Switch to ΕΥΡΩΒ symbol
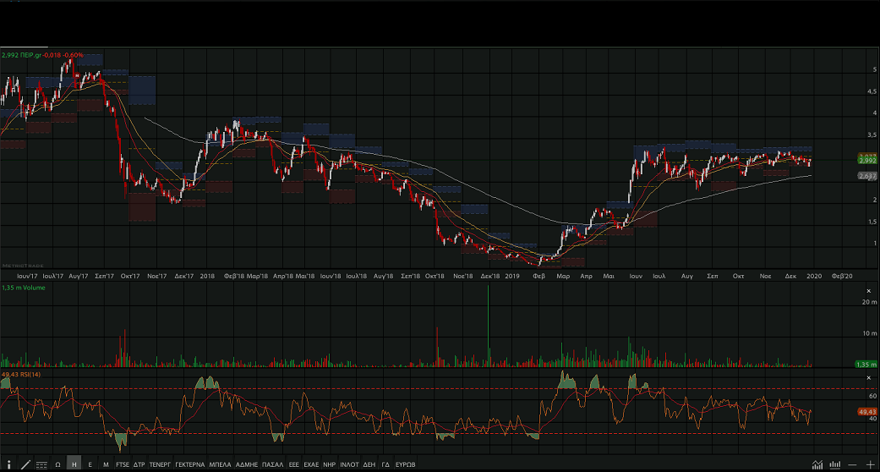This screenshot has width=880, height=472. (x=406, y=464)
